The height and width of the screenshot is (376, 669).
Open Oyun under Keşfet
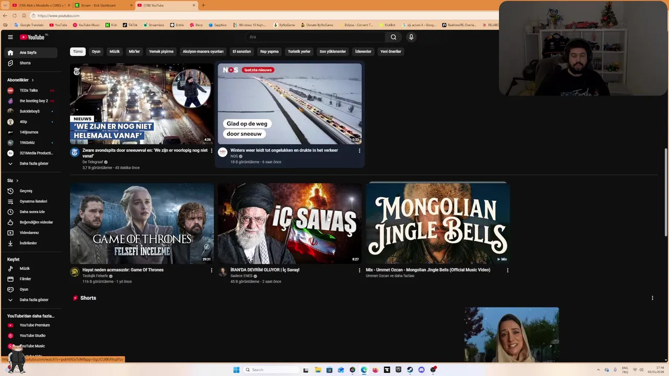31,289
